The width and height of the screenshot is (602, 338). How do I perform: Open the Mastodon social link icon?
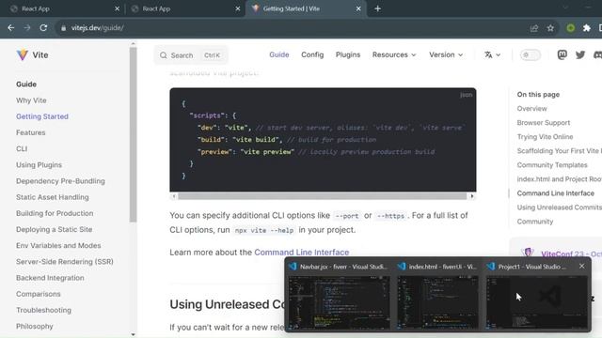tap(562, 54)
